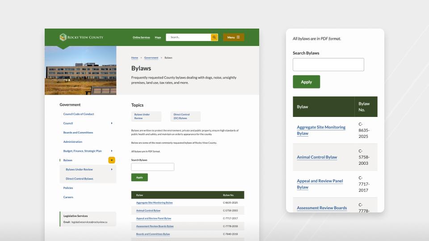Open Assessment Review Boards link in mobile view
This screenshot has width=429, height=241.
322,208
